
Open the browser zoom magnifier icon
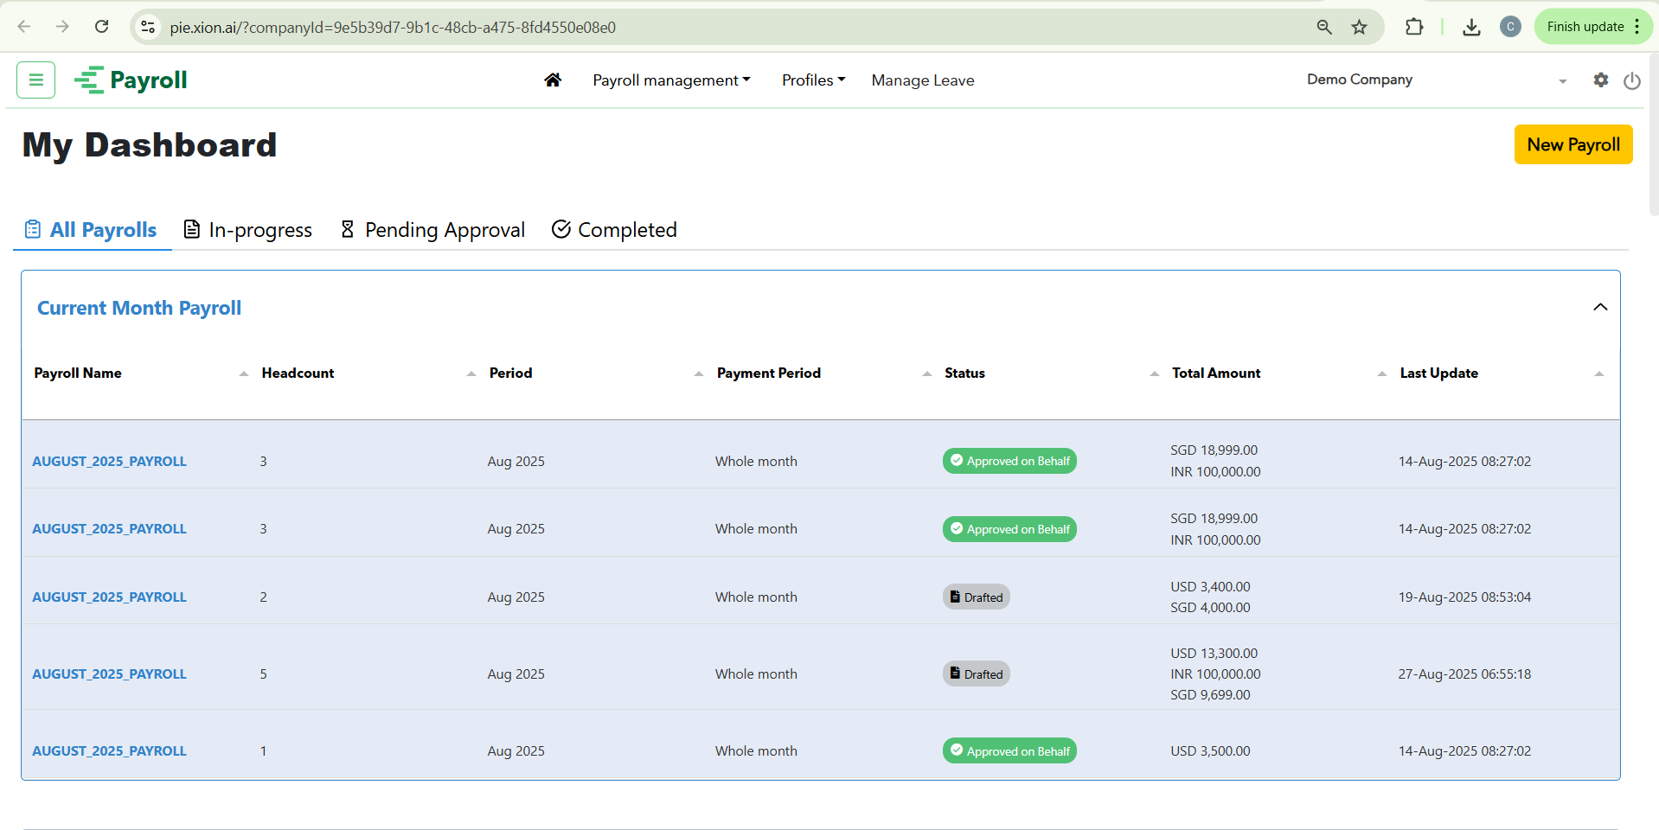click(1324, 27)
